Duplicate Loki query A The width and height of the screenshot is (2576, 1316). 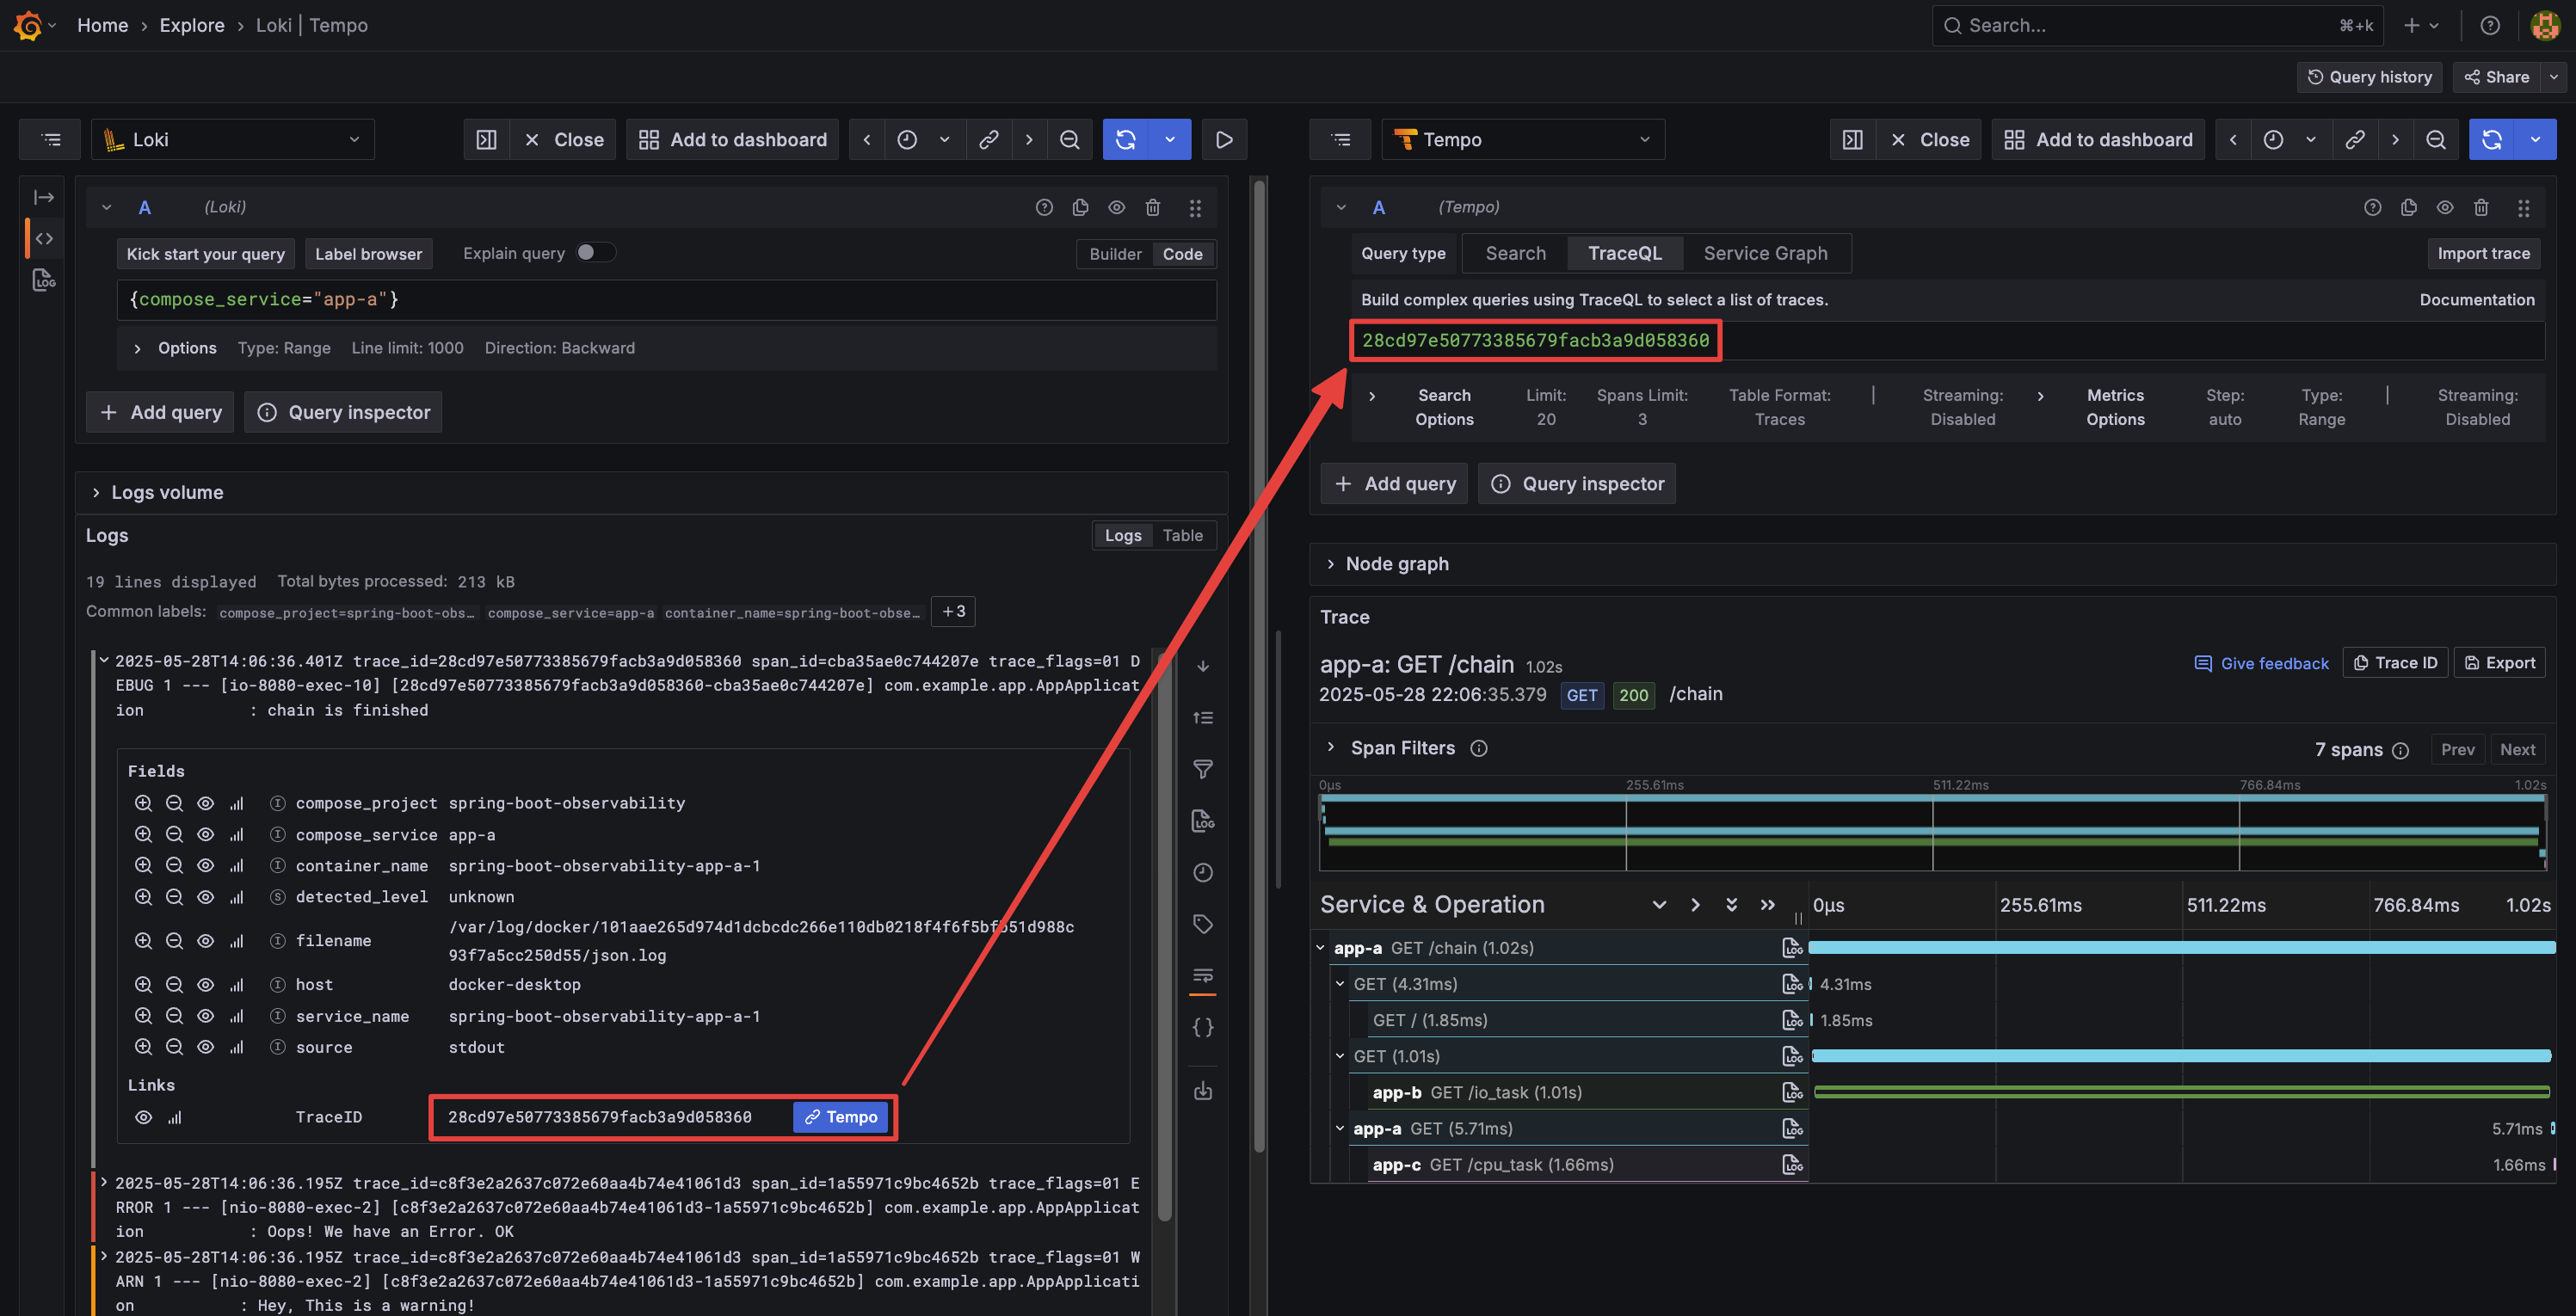[1080, 208]
